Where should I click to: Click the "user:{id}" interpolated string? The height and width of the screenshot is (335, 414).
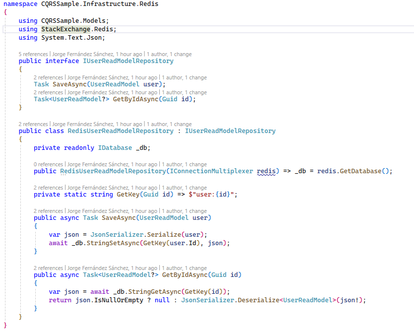click(211, 195)
